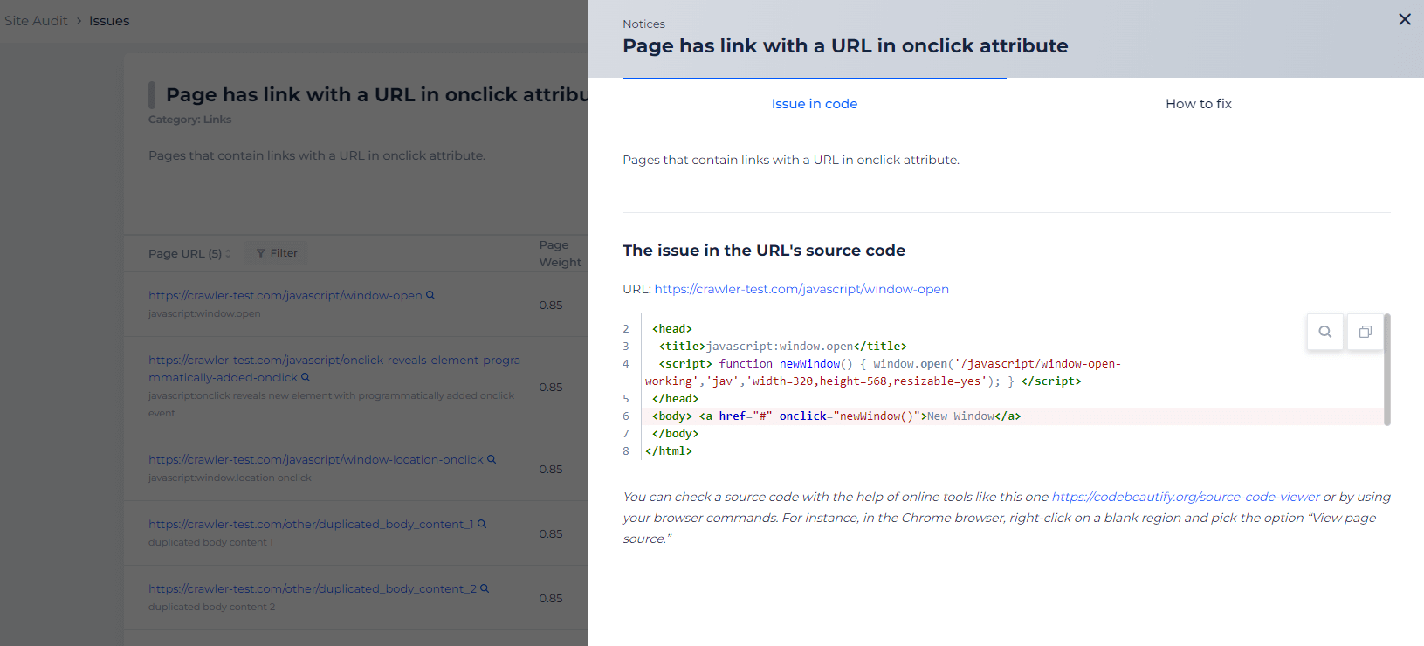Click the 0.85 weight for window-open row
The height and width of the screenshot is (646, 1424).
pos(551,306)
